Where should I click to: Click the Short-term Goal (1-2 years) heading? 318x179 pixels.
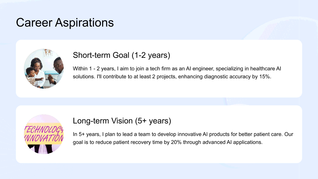[121, 55]
